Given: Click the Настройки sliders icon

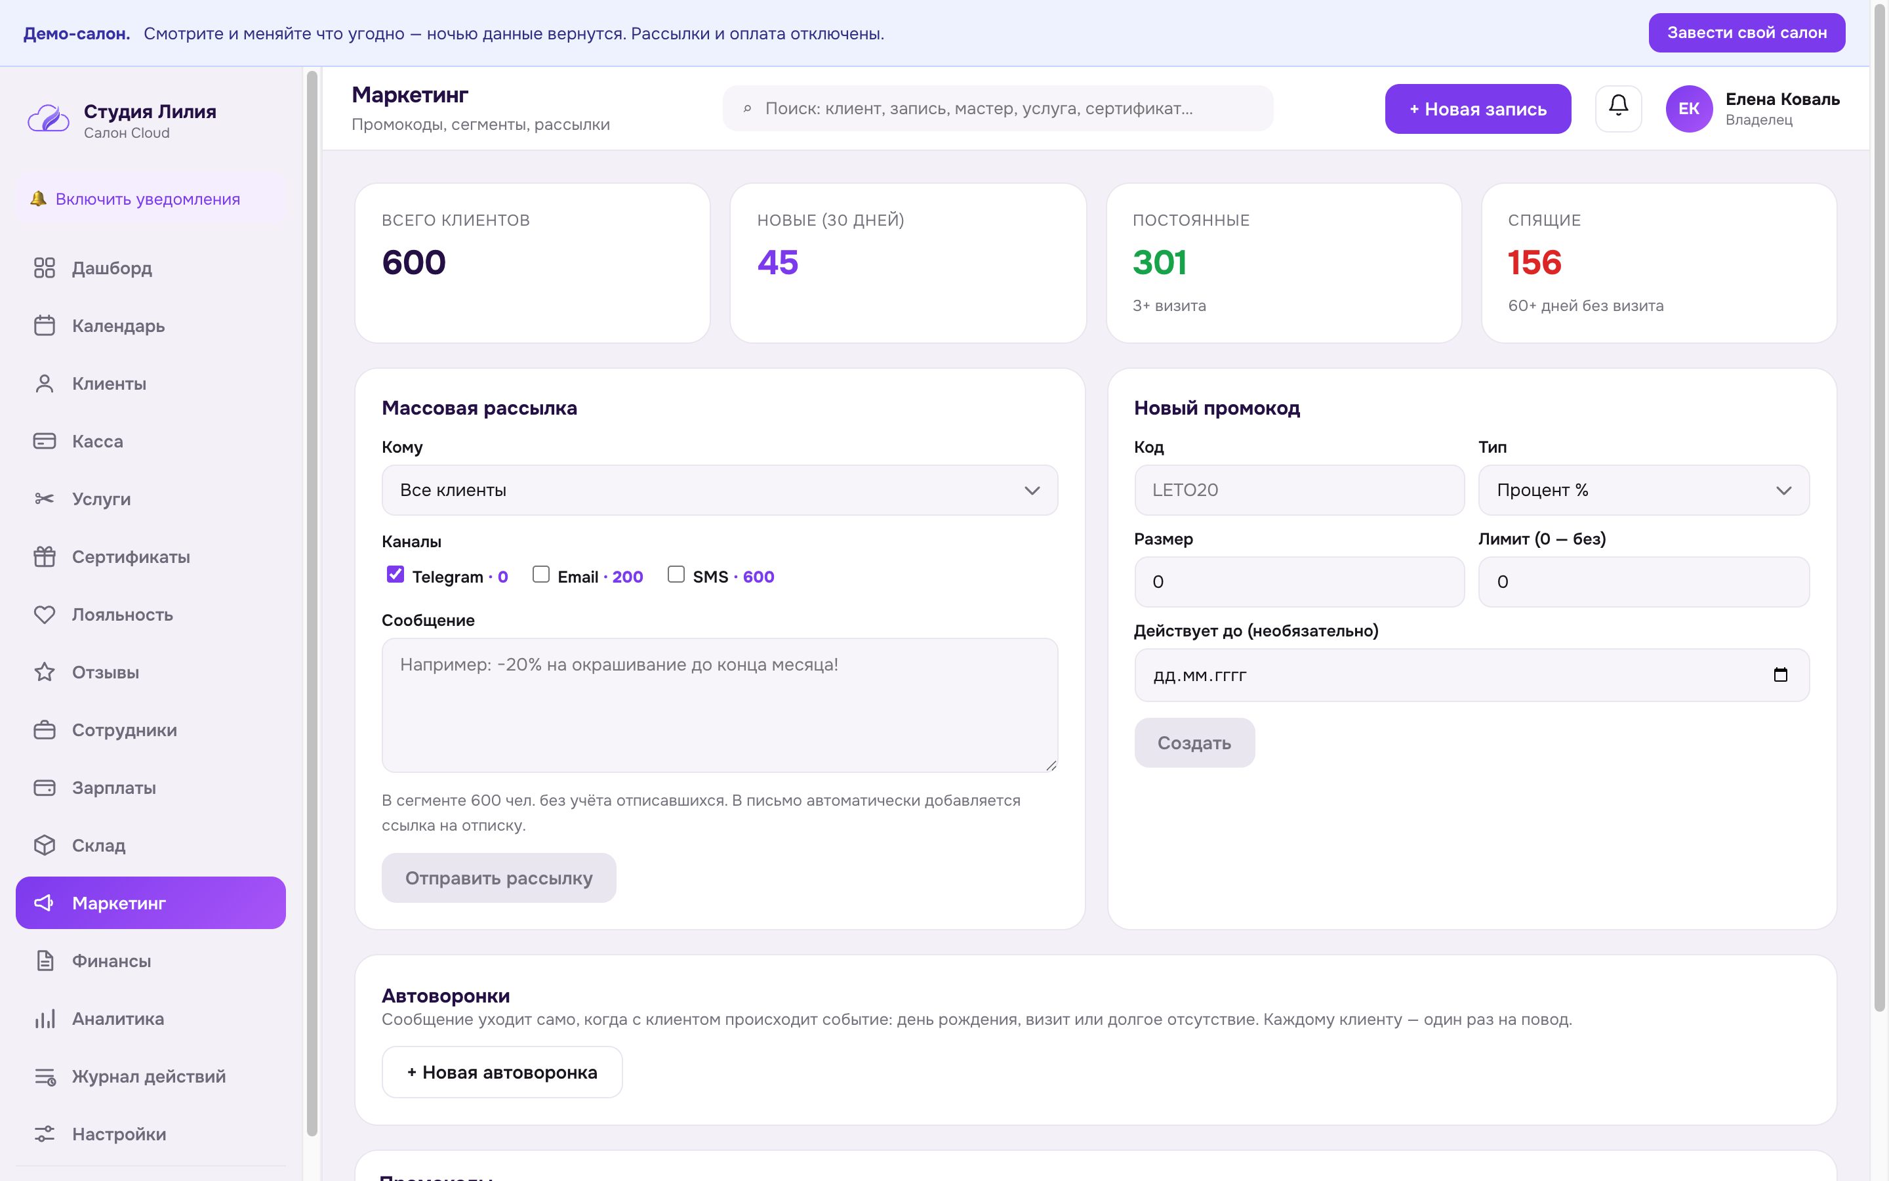Looking at the screenshot, I should (45, 1134).
